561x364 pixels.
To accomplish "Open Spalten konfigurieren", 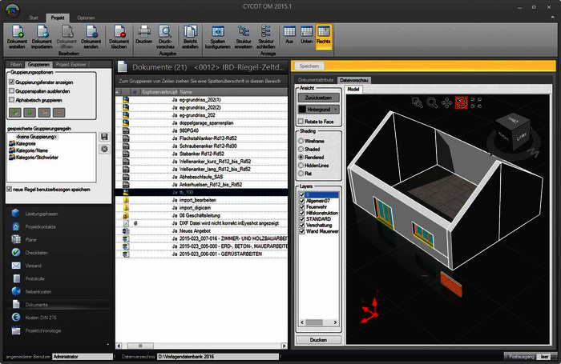I will (217, 37).
